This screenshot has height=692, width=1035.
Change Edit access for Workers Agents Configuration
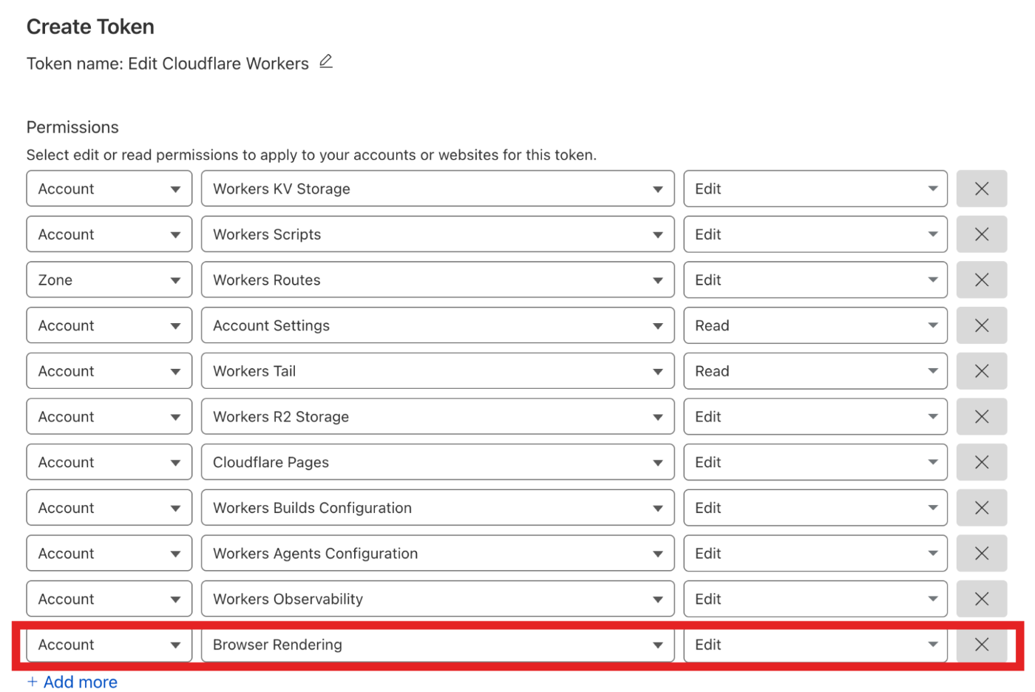coord(815,554)
